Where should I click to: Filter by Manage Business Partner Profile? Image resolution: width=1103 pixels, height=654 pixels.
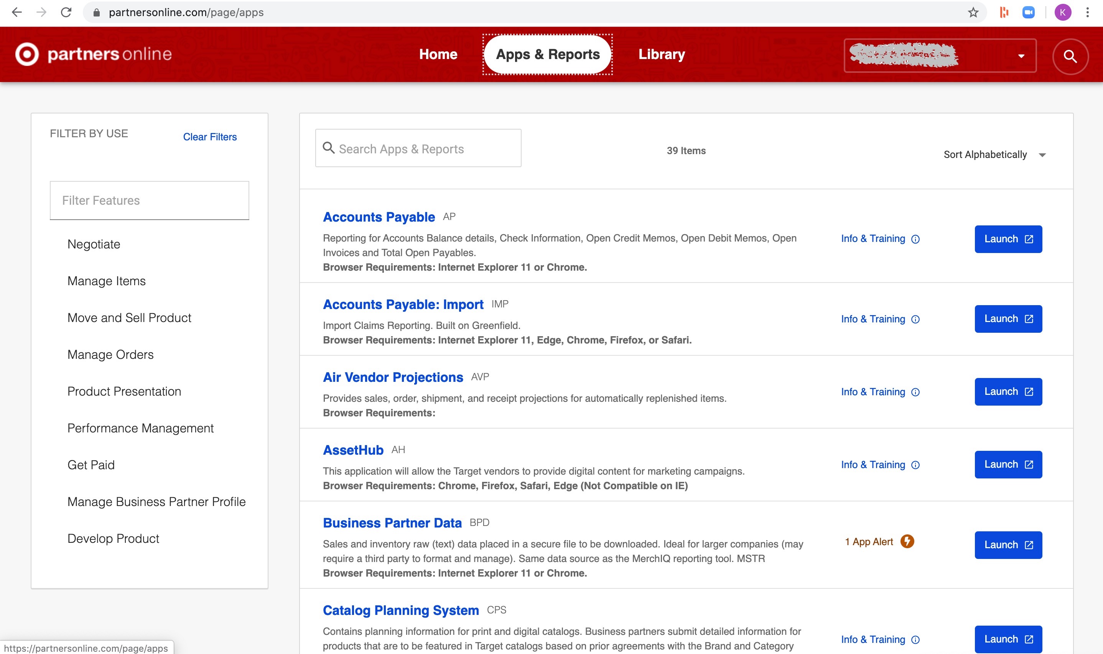[x=156, y=501]
